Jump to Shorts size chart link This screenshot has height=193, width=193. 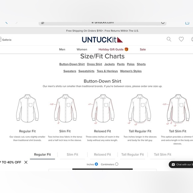(141, 64)
